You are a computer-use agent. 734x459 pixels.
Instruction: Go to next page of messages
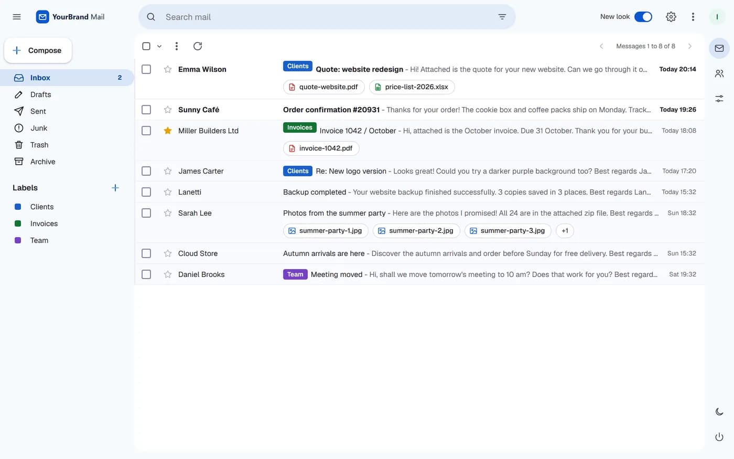click(x=690, y=46)
